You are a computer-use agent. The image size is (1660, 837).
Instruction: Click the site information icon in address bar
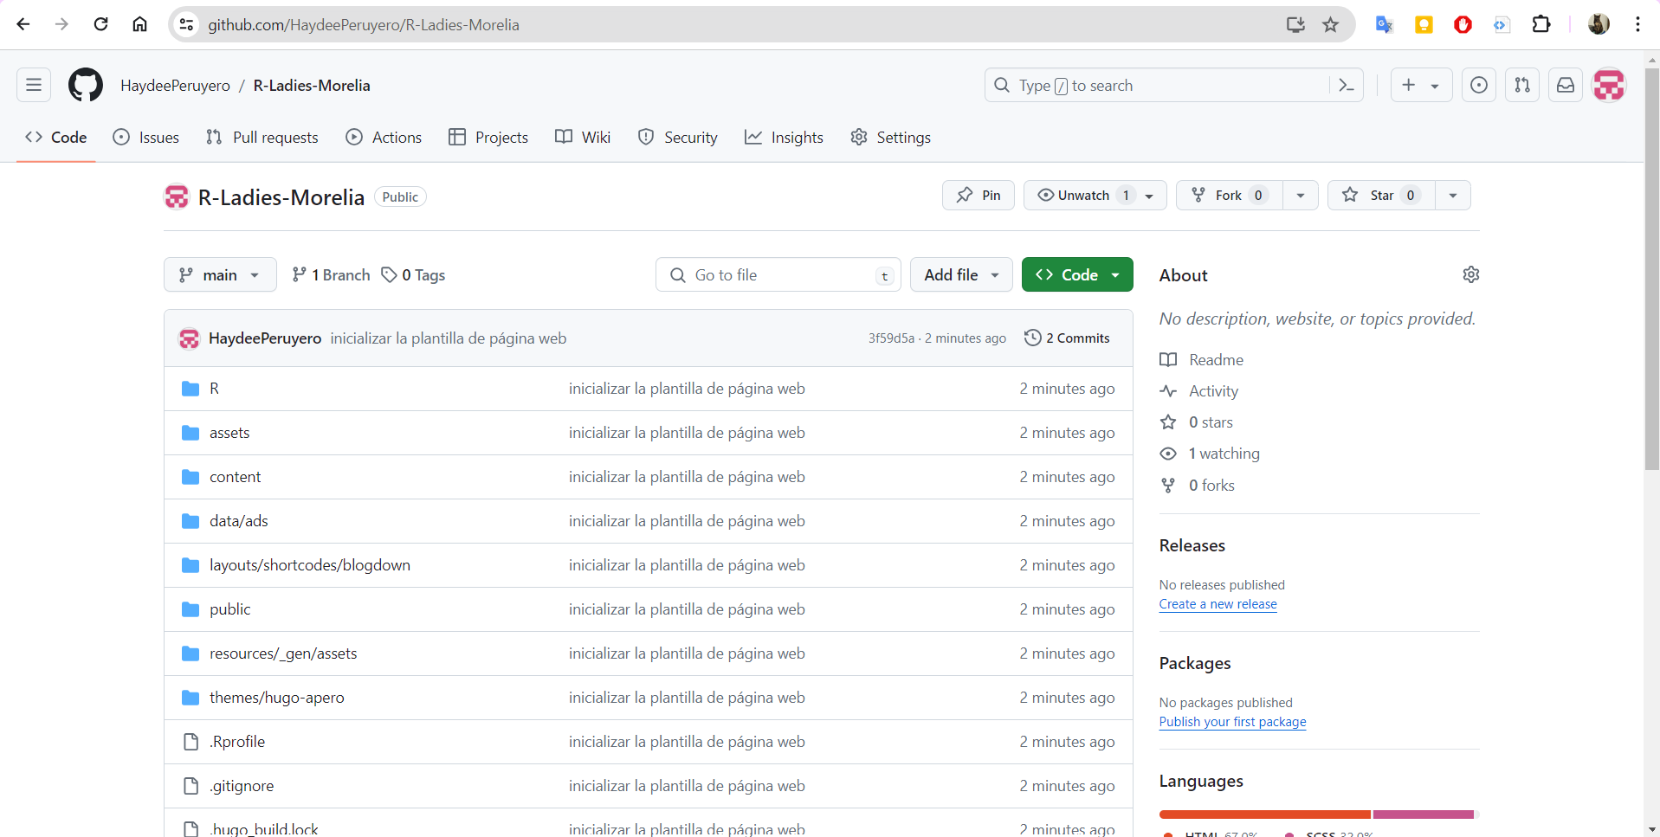click(186, 24)
